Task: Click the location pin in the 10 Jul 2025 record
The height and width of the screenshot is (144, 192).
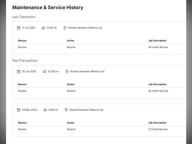Action: click(x=65, y=28)
